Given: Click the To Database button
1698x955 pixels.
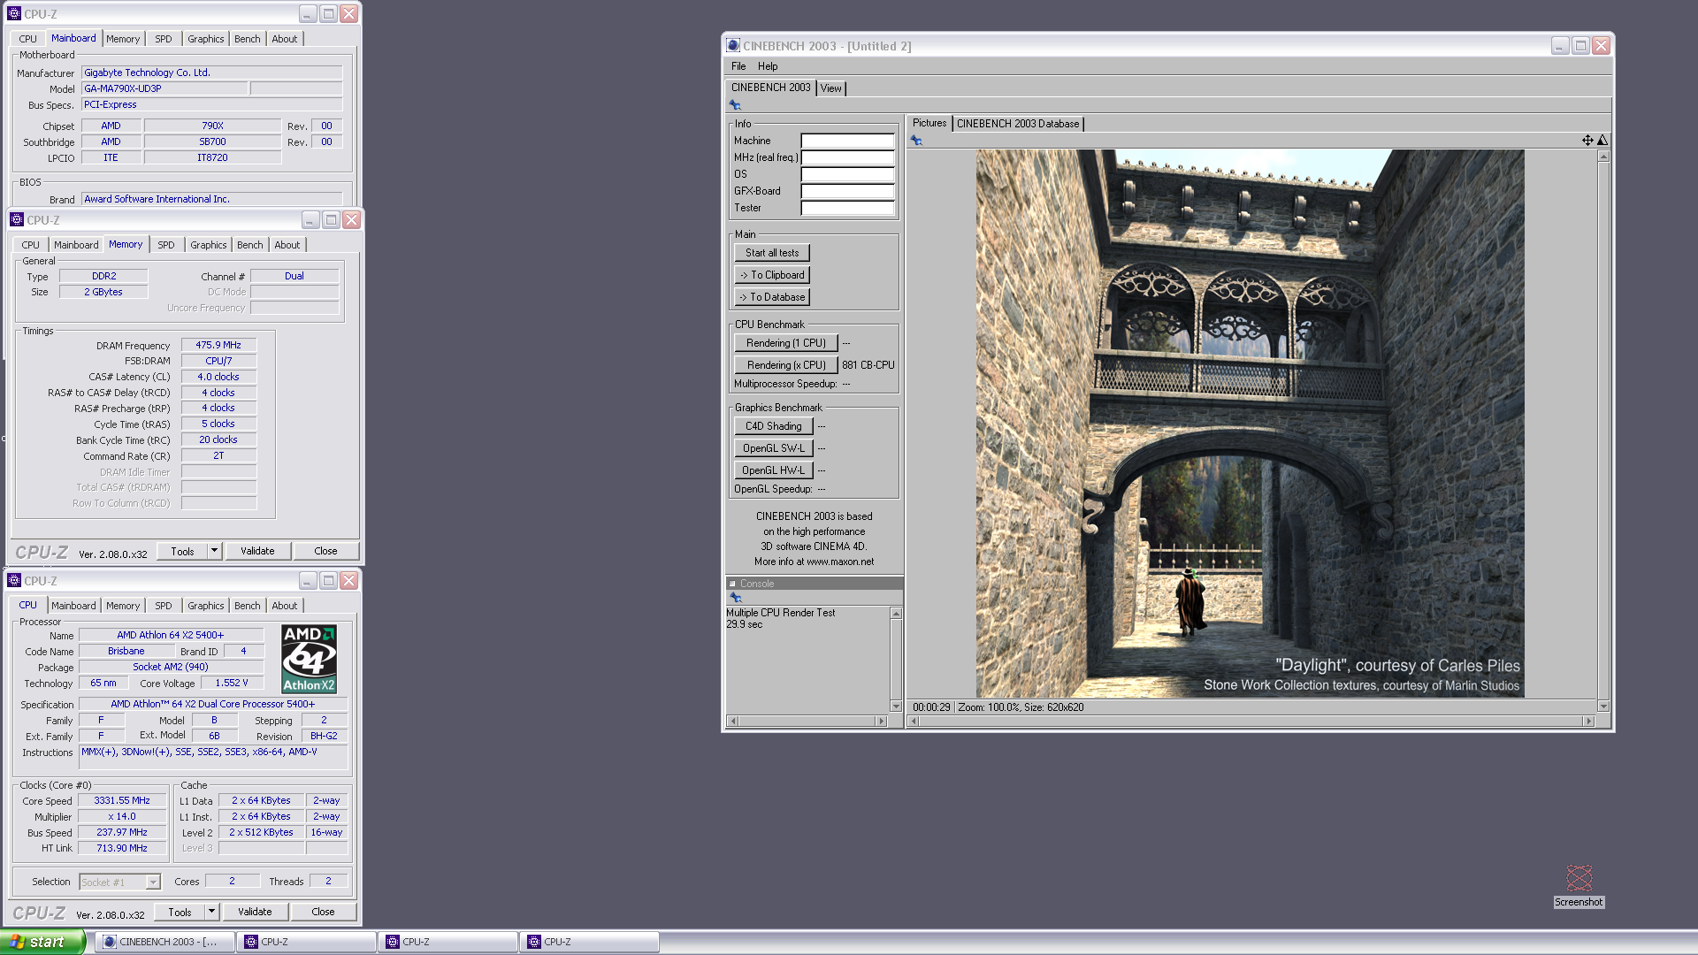Looking at the screenshot, I should tap(772, 297).
